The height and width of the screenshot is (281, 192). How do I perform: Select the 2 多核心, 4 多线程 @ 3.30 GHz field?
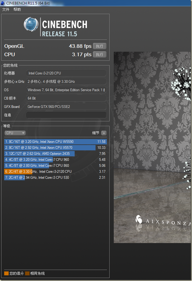click(66, 82)
